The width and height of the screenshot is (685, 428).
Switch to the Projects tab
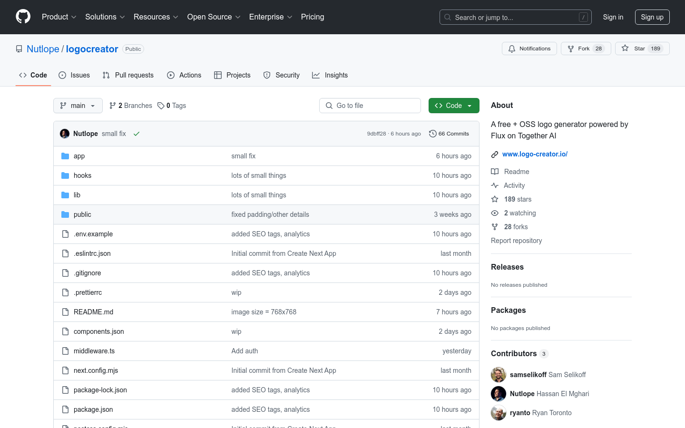232,75
